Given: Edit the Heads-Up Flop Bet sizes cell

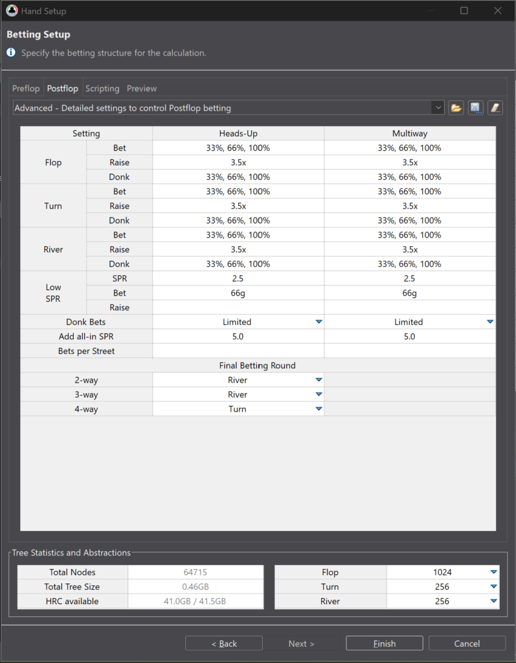Looking at the screenshot, I should tap(238, 148).
